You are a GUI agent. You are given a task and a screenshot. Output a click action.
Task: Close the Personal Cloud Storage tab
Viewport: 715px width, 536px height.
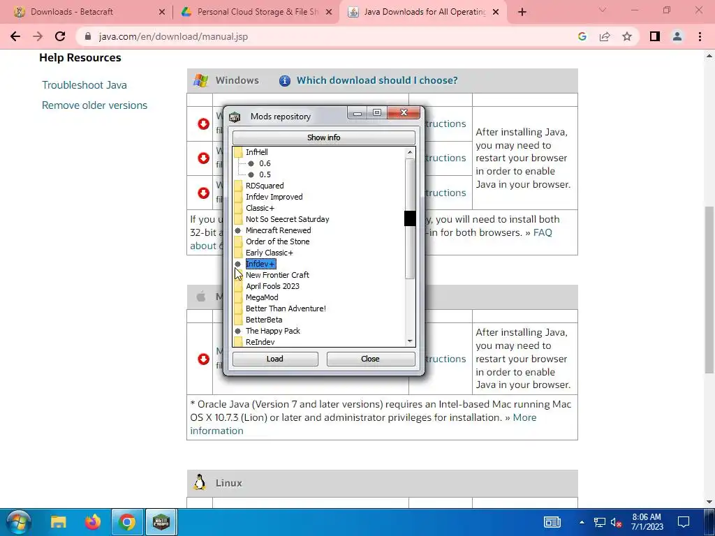(x=329, y=13)
